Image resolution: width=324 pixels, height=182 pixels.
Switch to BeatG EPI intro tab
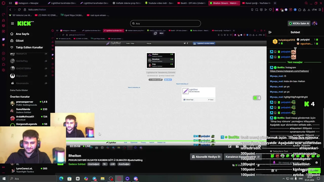[x=192, y=3]
